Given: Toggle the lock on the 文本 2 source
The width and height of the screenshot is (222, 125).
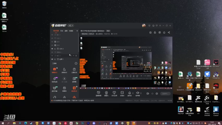Looking at the screenshot, I should point(55,49).
